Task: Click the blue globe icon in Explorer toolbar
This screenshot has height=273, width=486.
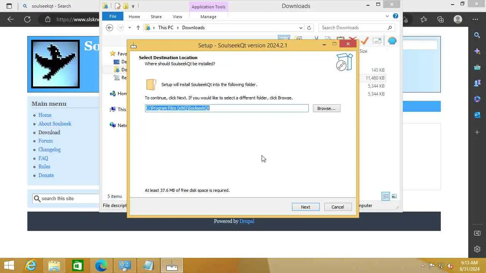Action: [392, 41]
